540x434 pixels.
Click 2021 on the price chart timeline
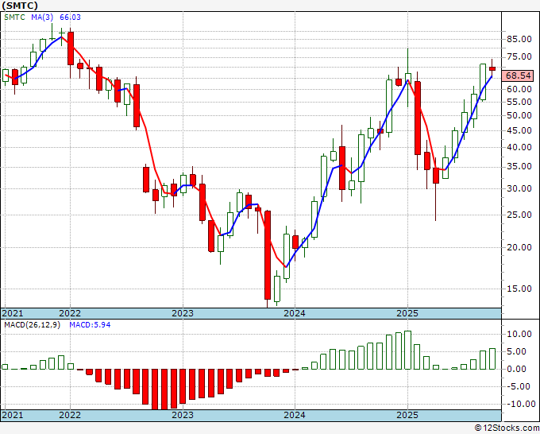click(x=13, y=313)
